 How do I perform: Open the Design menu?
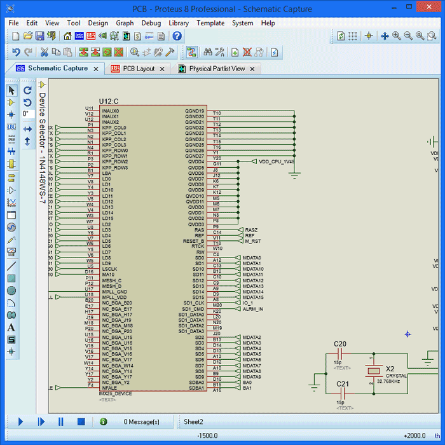pos(98,23)
